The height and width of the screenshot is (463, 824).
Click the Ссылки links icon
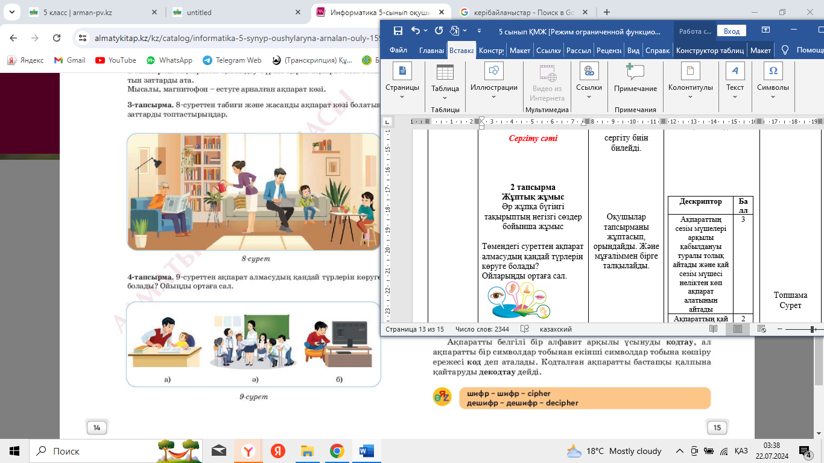[588, 71]
